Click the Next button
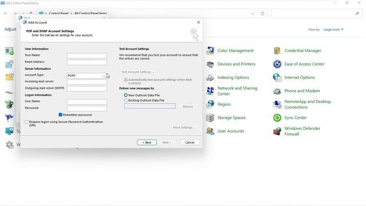 pos(166,142)
